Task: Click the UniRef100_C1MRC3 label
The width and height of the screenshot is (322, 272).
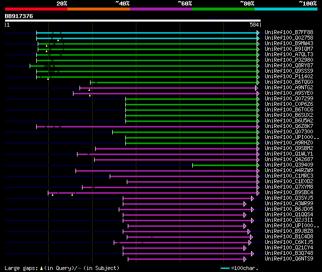Action: pyautogui.click(x=289, y=176)
